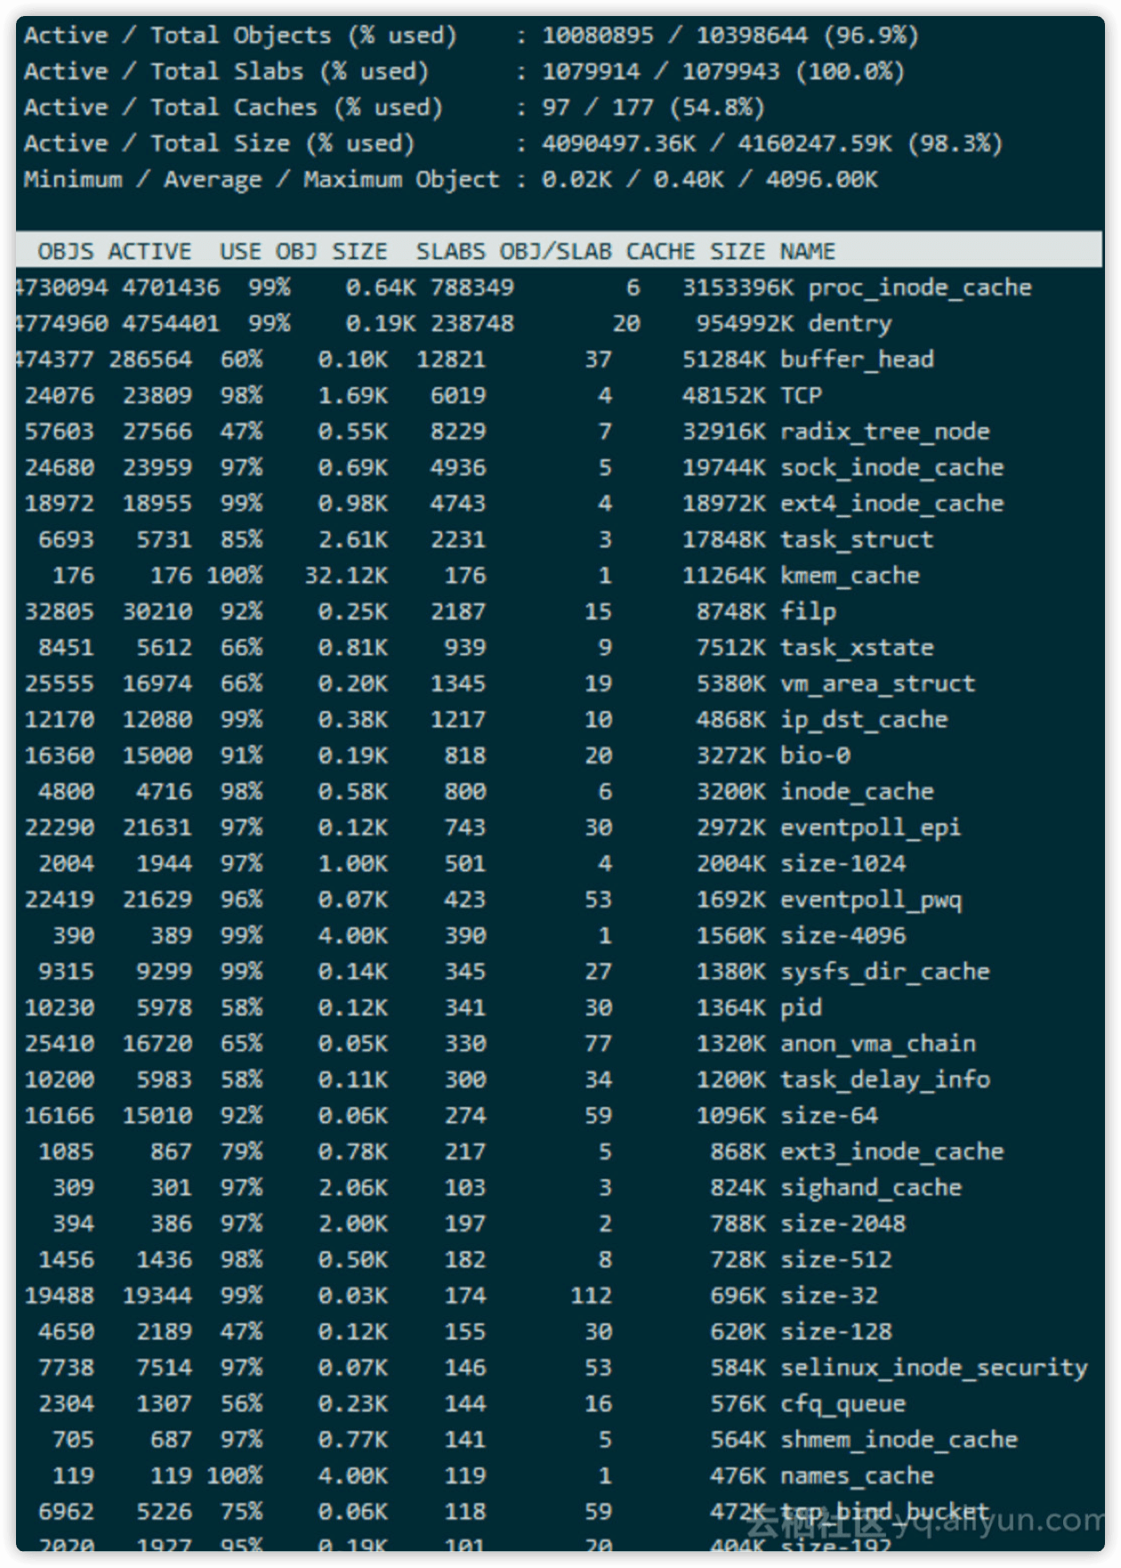The width and height of the screenshot is (1121, 1568).
Task: Click the OBJ SIZE column header
Action: (331, 252)
